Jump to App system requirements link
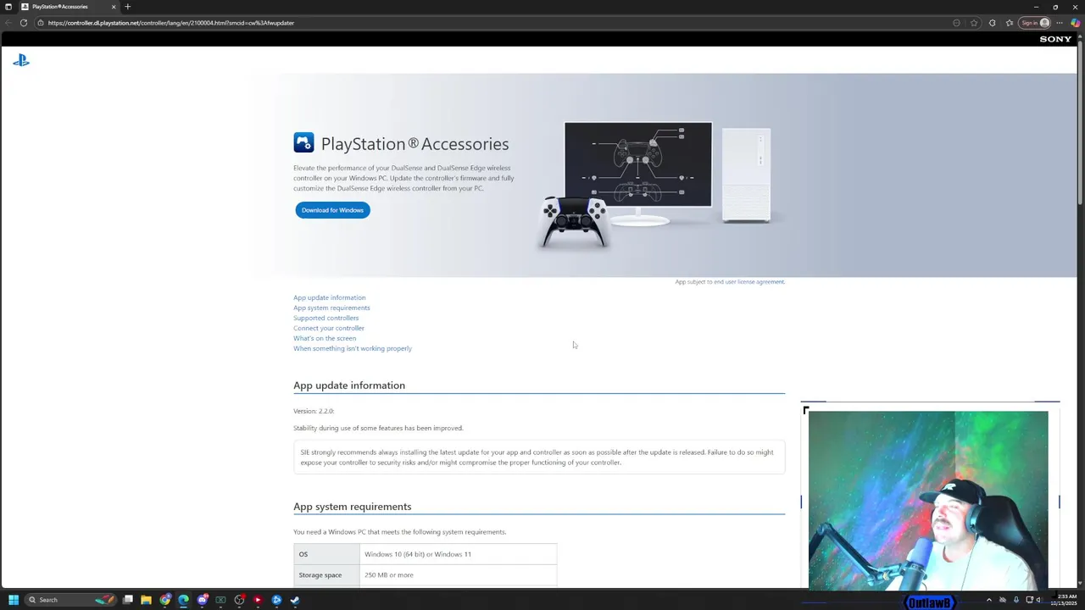1085x610 pixels. [x=331, y=308]
